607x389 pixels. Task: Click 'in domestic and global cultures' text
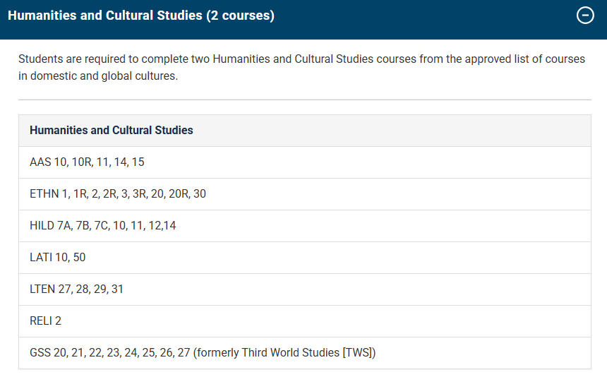[98, 76]
